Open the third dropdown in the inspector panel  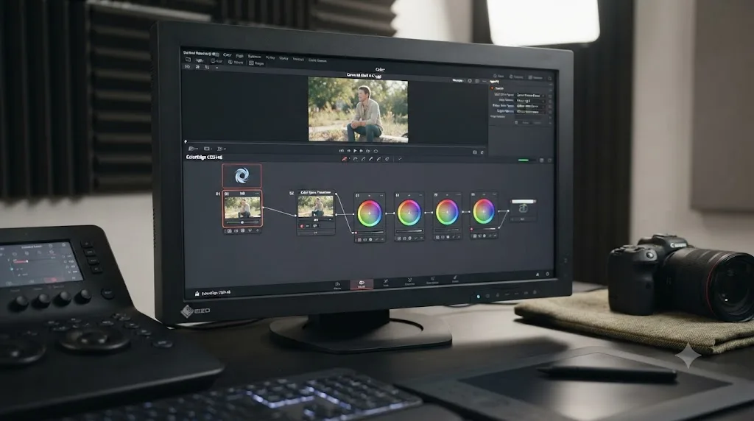point(529,106)
